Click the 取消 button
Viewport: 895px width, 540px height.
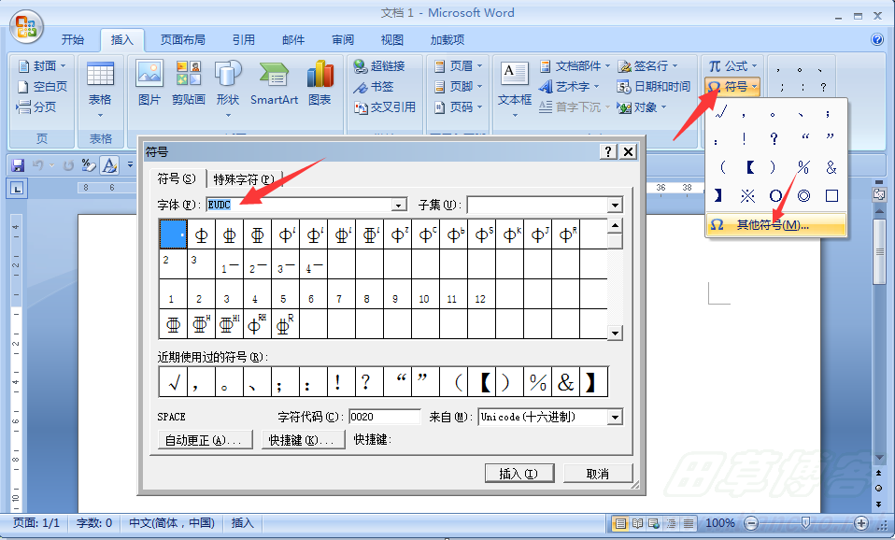click(598, 474)
